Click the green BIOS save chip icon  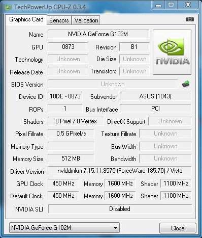pyautogui.click(x=186, y=84)
